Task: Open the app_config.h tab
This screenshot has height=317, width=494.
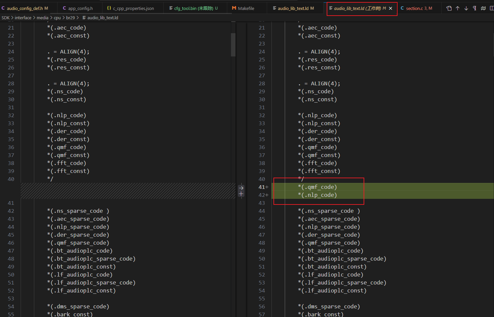Action: tap(80, 8)
